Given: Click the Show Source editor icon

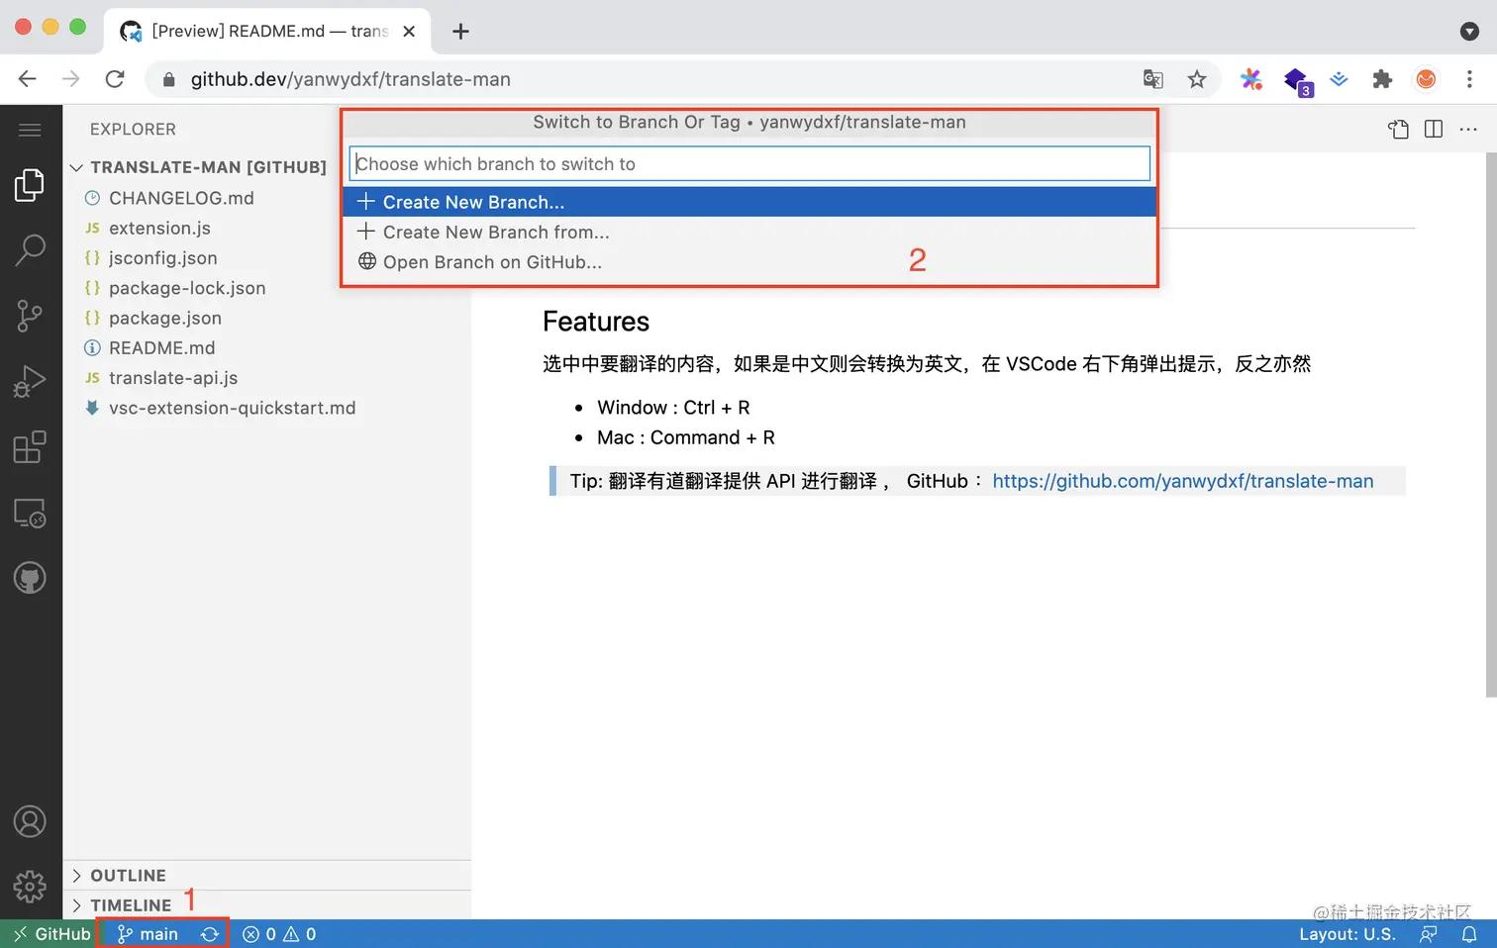Looking at the screenshot, I should [x=1398, y=130].
